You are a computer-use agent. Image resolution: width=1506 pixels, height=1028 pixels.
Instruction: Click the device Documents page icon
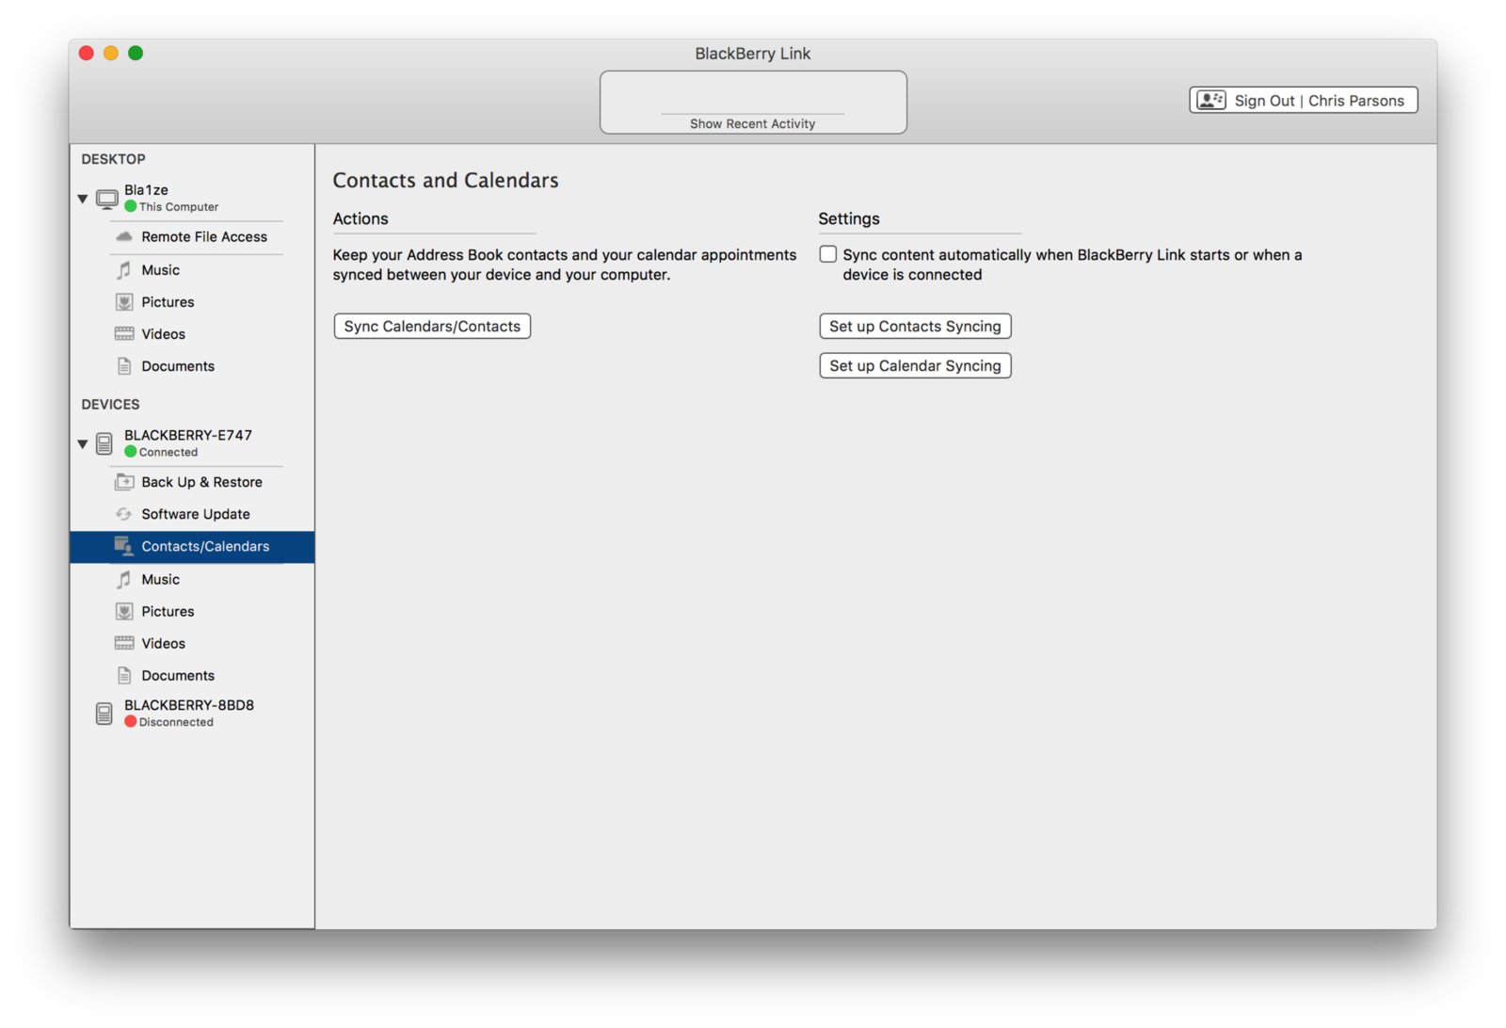pos(123,675)
